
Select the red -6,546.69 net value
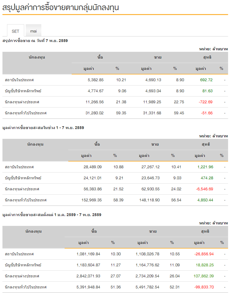tap(205, 189)
